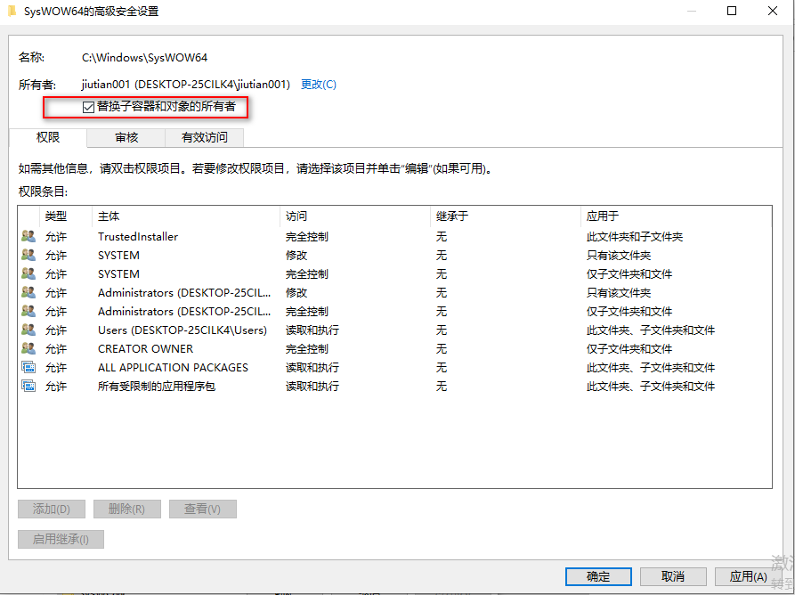
Task: Select SYSTEM entry with 修改 access
Action: click(394, 255)
